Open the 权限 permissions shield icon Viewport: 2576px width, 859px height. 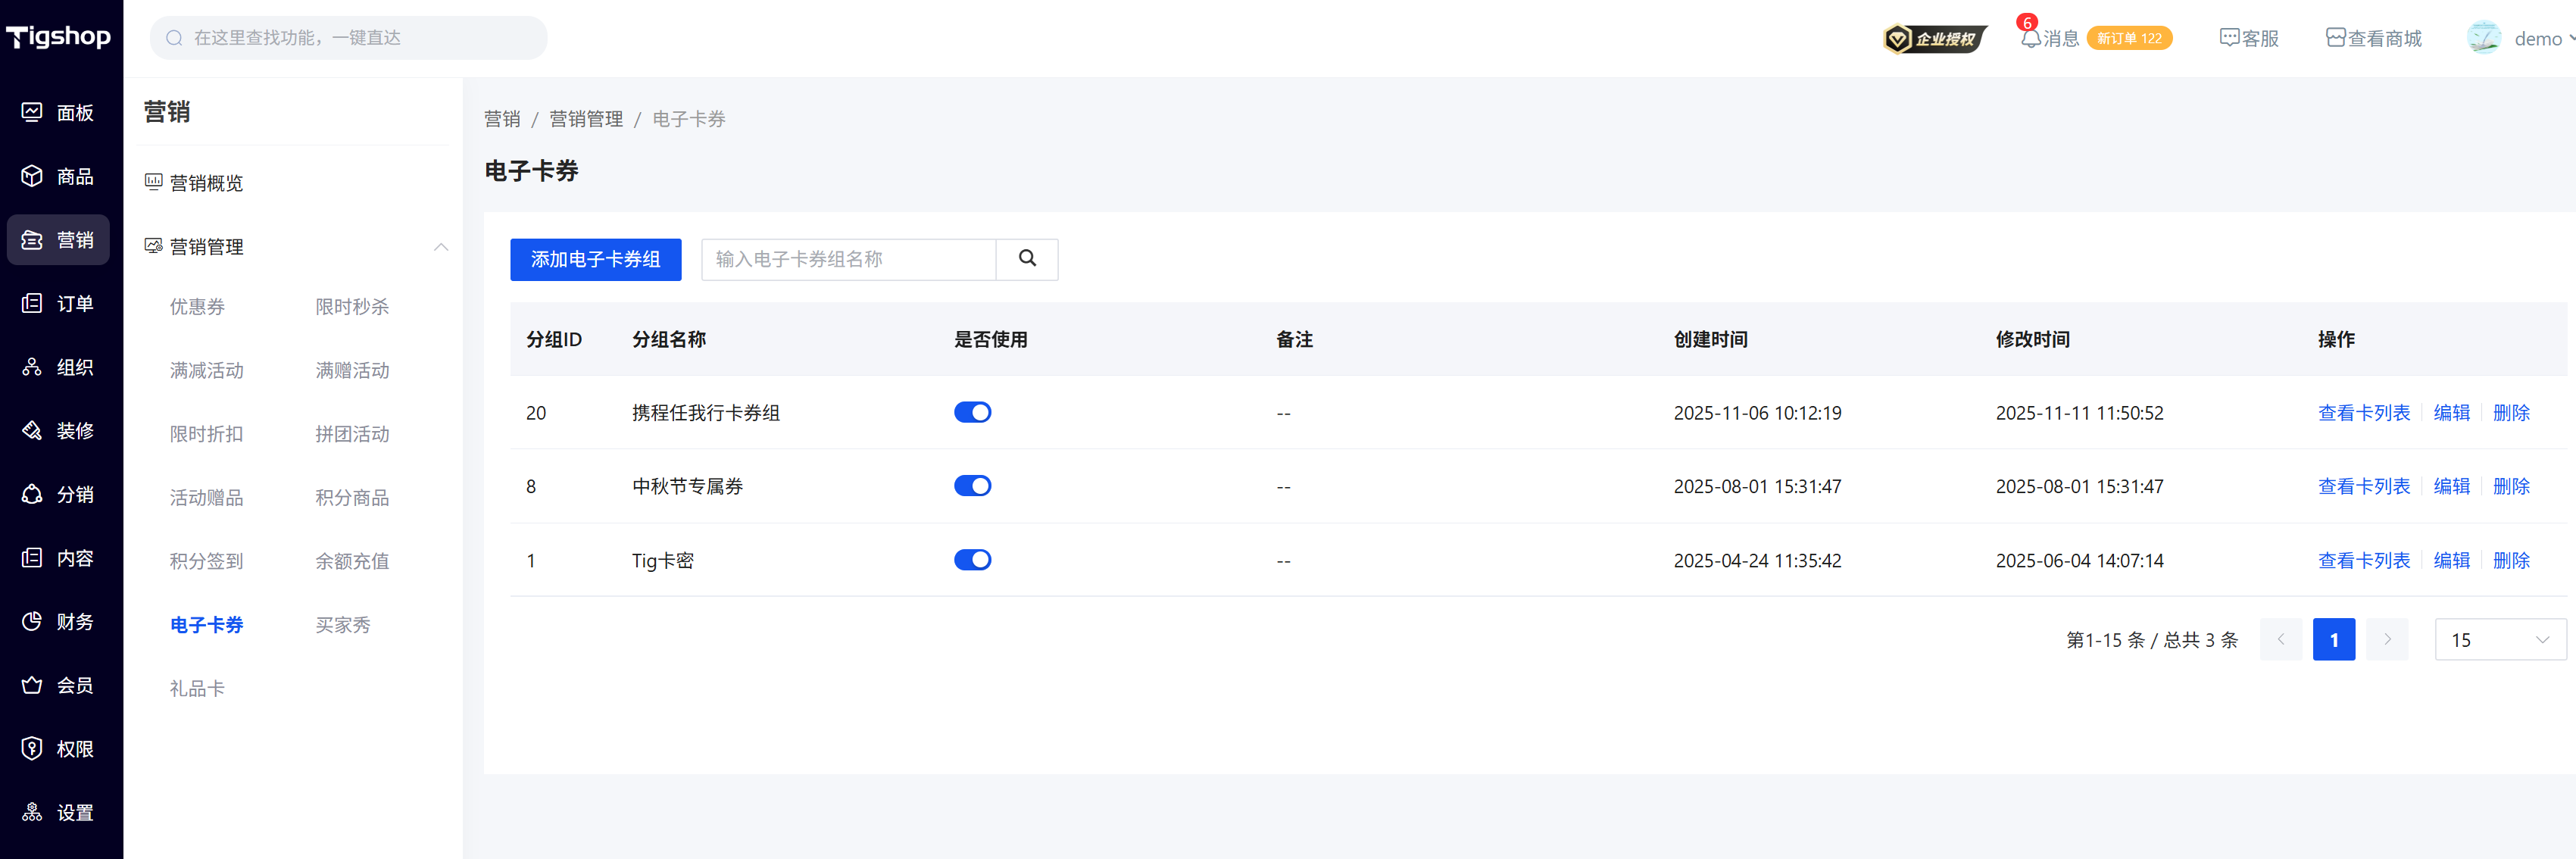32,748
